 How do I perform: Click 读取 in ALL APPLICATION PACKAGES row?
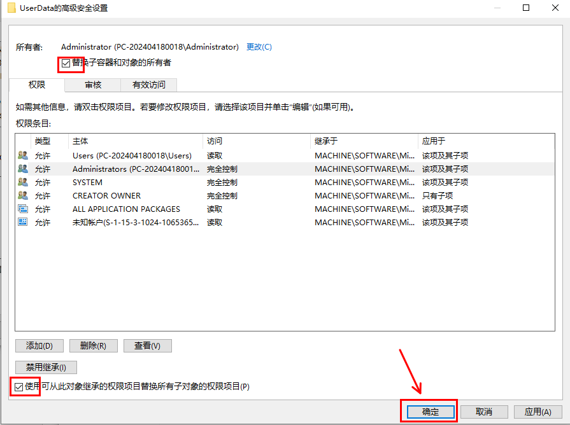tap(215, 209)
